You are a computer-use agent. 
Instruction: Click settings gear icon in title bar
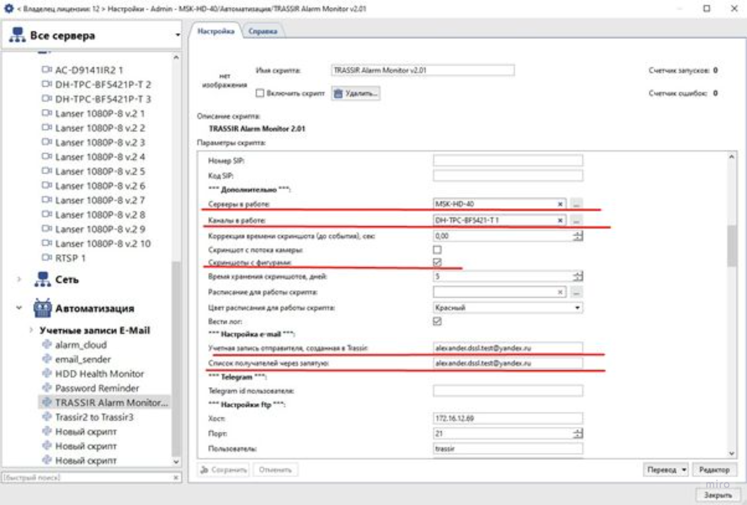tap(9, 8)
